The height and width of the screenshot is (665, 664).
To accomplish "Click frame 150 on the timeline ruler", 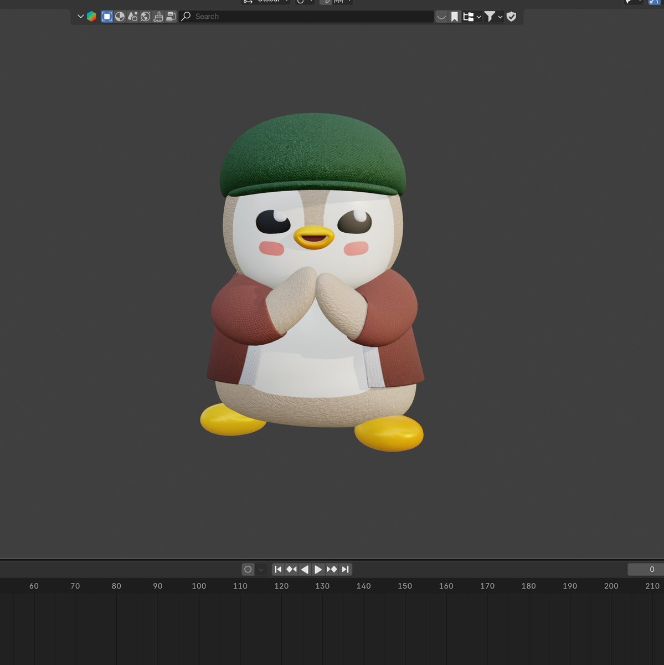I will pos(405,586).
